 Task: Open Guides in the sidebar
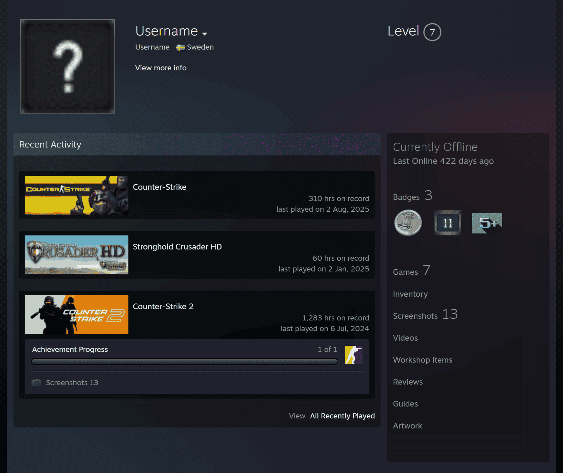coord(405,404)
